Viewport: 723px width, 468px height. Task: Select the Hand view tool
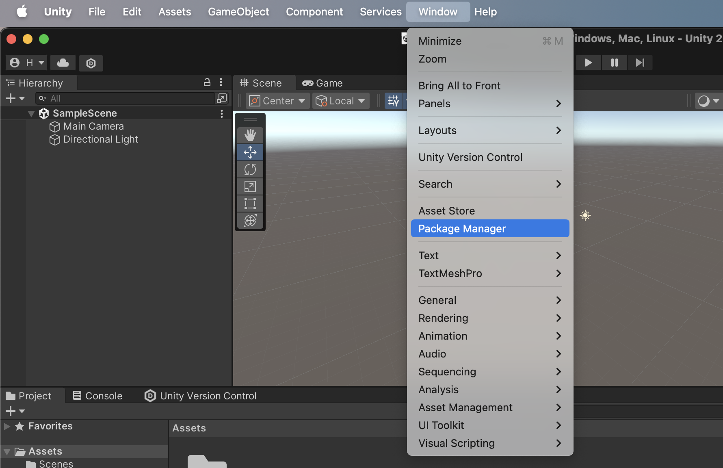[x=250, y=135]
